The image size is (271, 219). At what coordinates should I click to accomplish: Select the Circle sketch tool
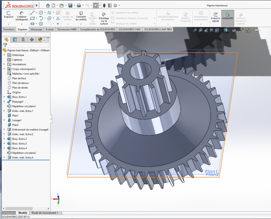pos(41,12)
